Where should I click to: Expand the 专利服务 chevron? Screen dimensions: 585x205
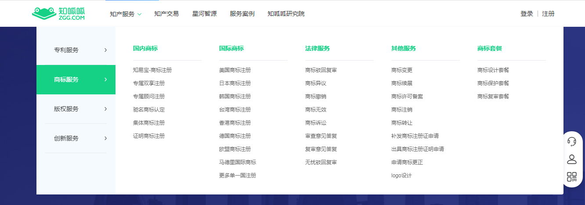coord(105,50)
